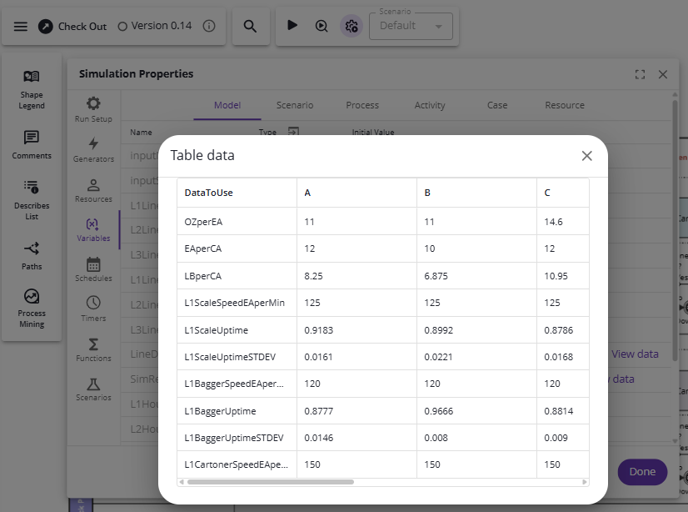Open the Timers section
Viewport: 688px width, 512px height.
coord(93,309)
